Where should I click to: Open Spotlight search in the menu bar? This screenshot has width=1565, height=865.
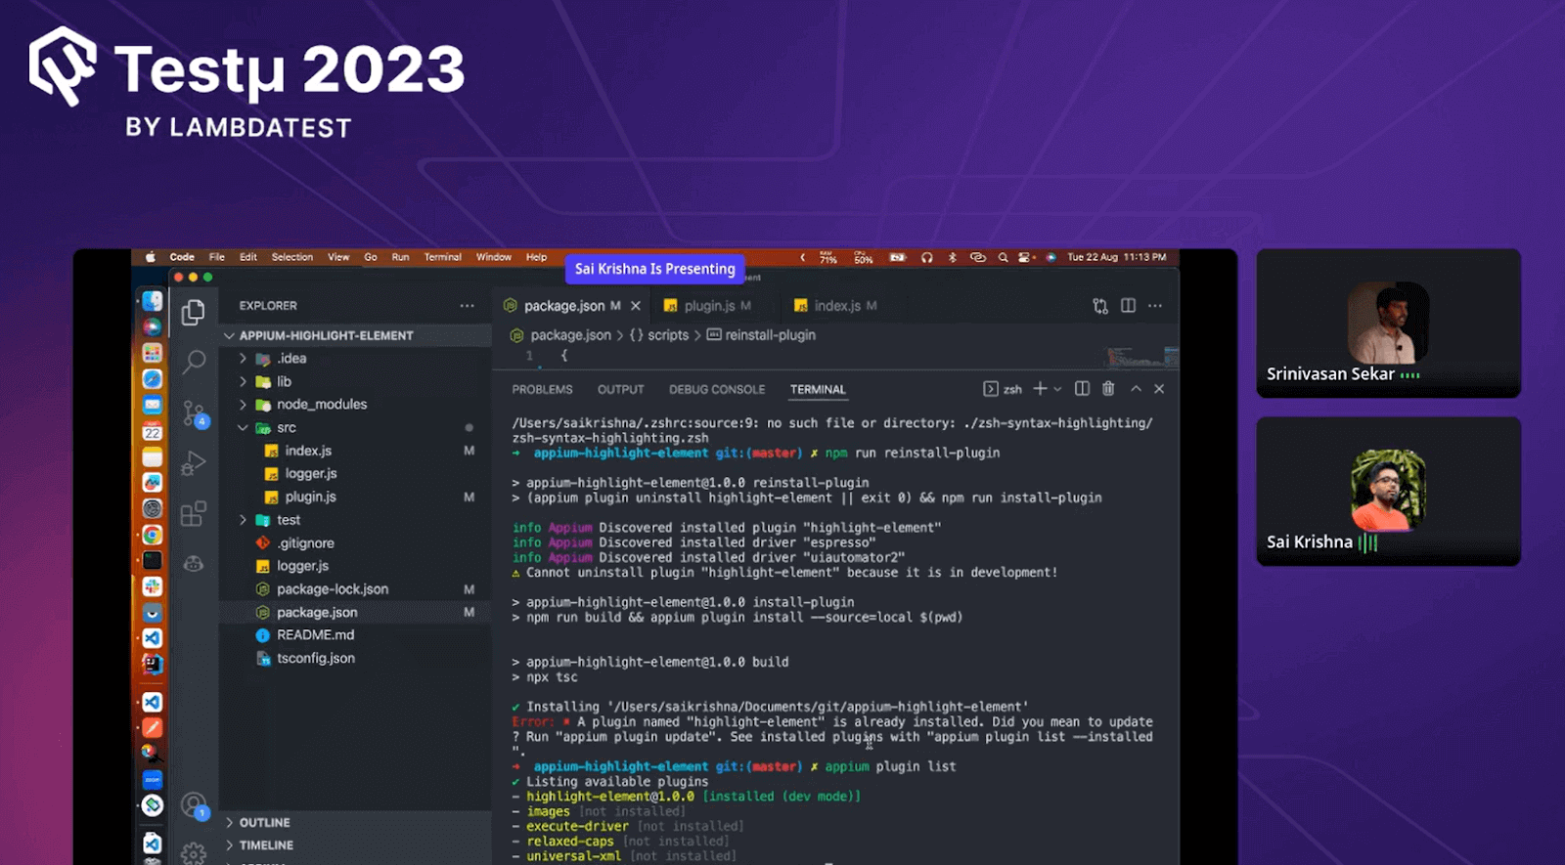coord(1003,257)
